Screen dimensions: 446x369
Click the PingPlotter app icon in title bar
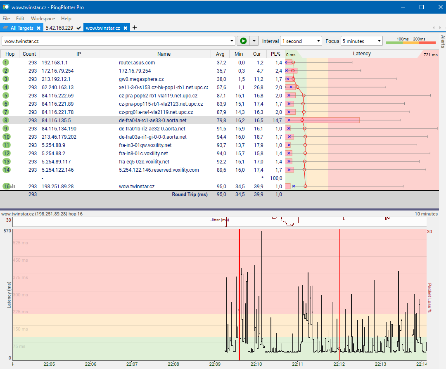6,7
